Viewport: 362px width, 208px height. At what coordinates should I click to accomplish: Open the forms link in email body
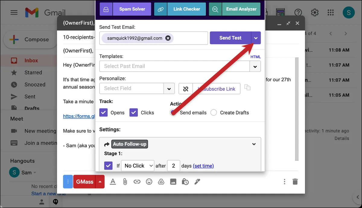click(79, 116)
